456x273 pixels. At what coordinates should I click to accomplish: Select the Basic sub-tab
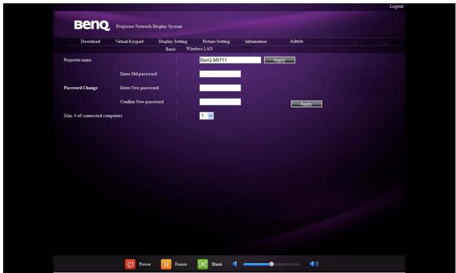170,49
